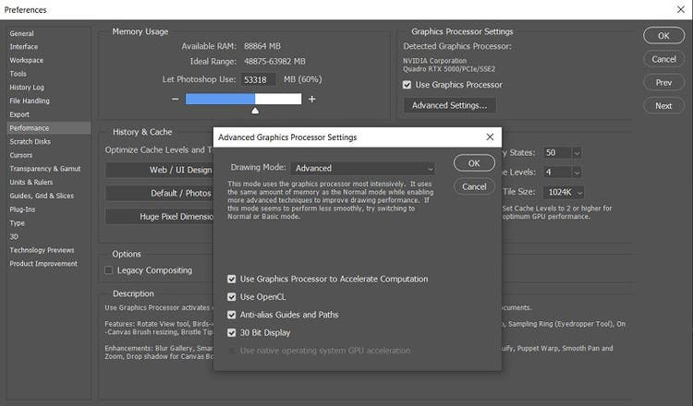Click OK in the Advanced Settings dialog
This screenshot has height=406, width=693.
coord(474,163)
